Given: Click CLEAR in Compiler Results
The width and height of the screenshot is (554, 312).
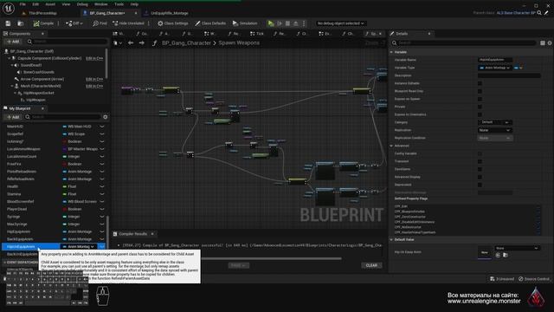Looking at the screenshot, I should [371, 265].
